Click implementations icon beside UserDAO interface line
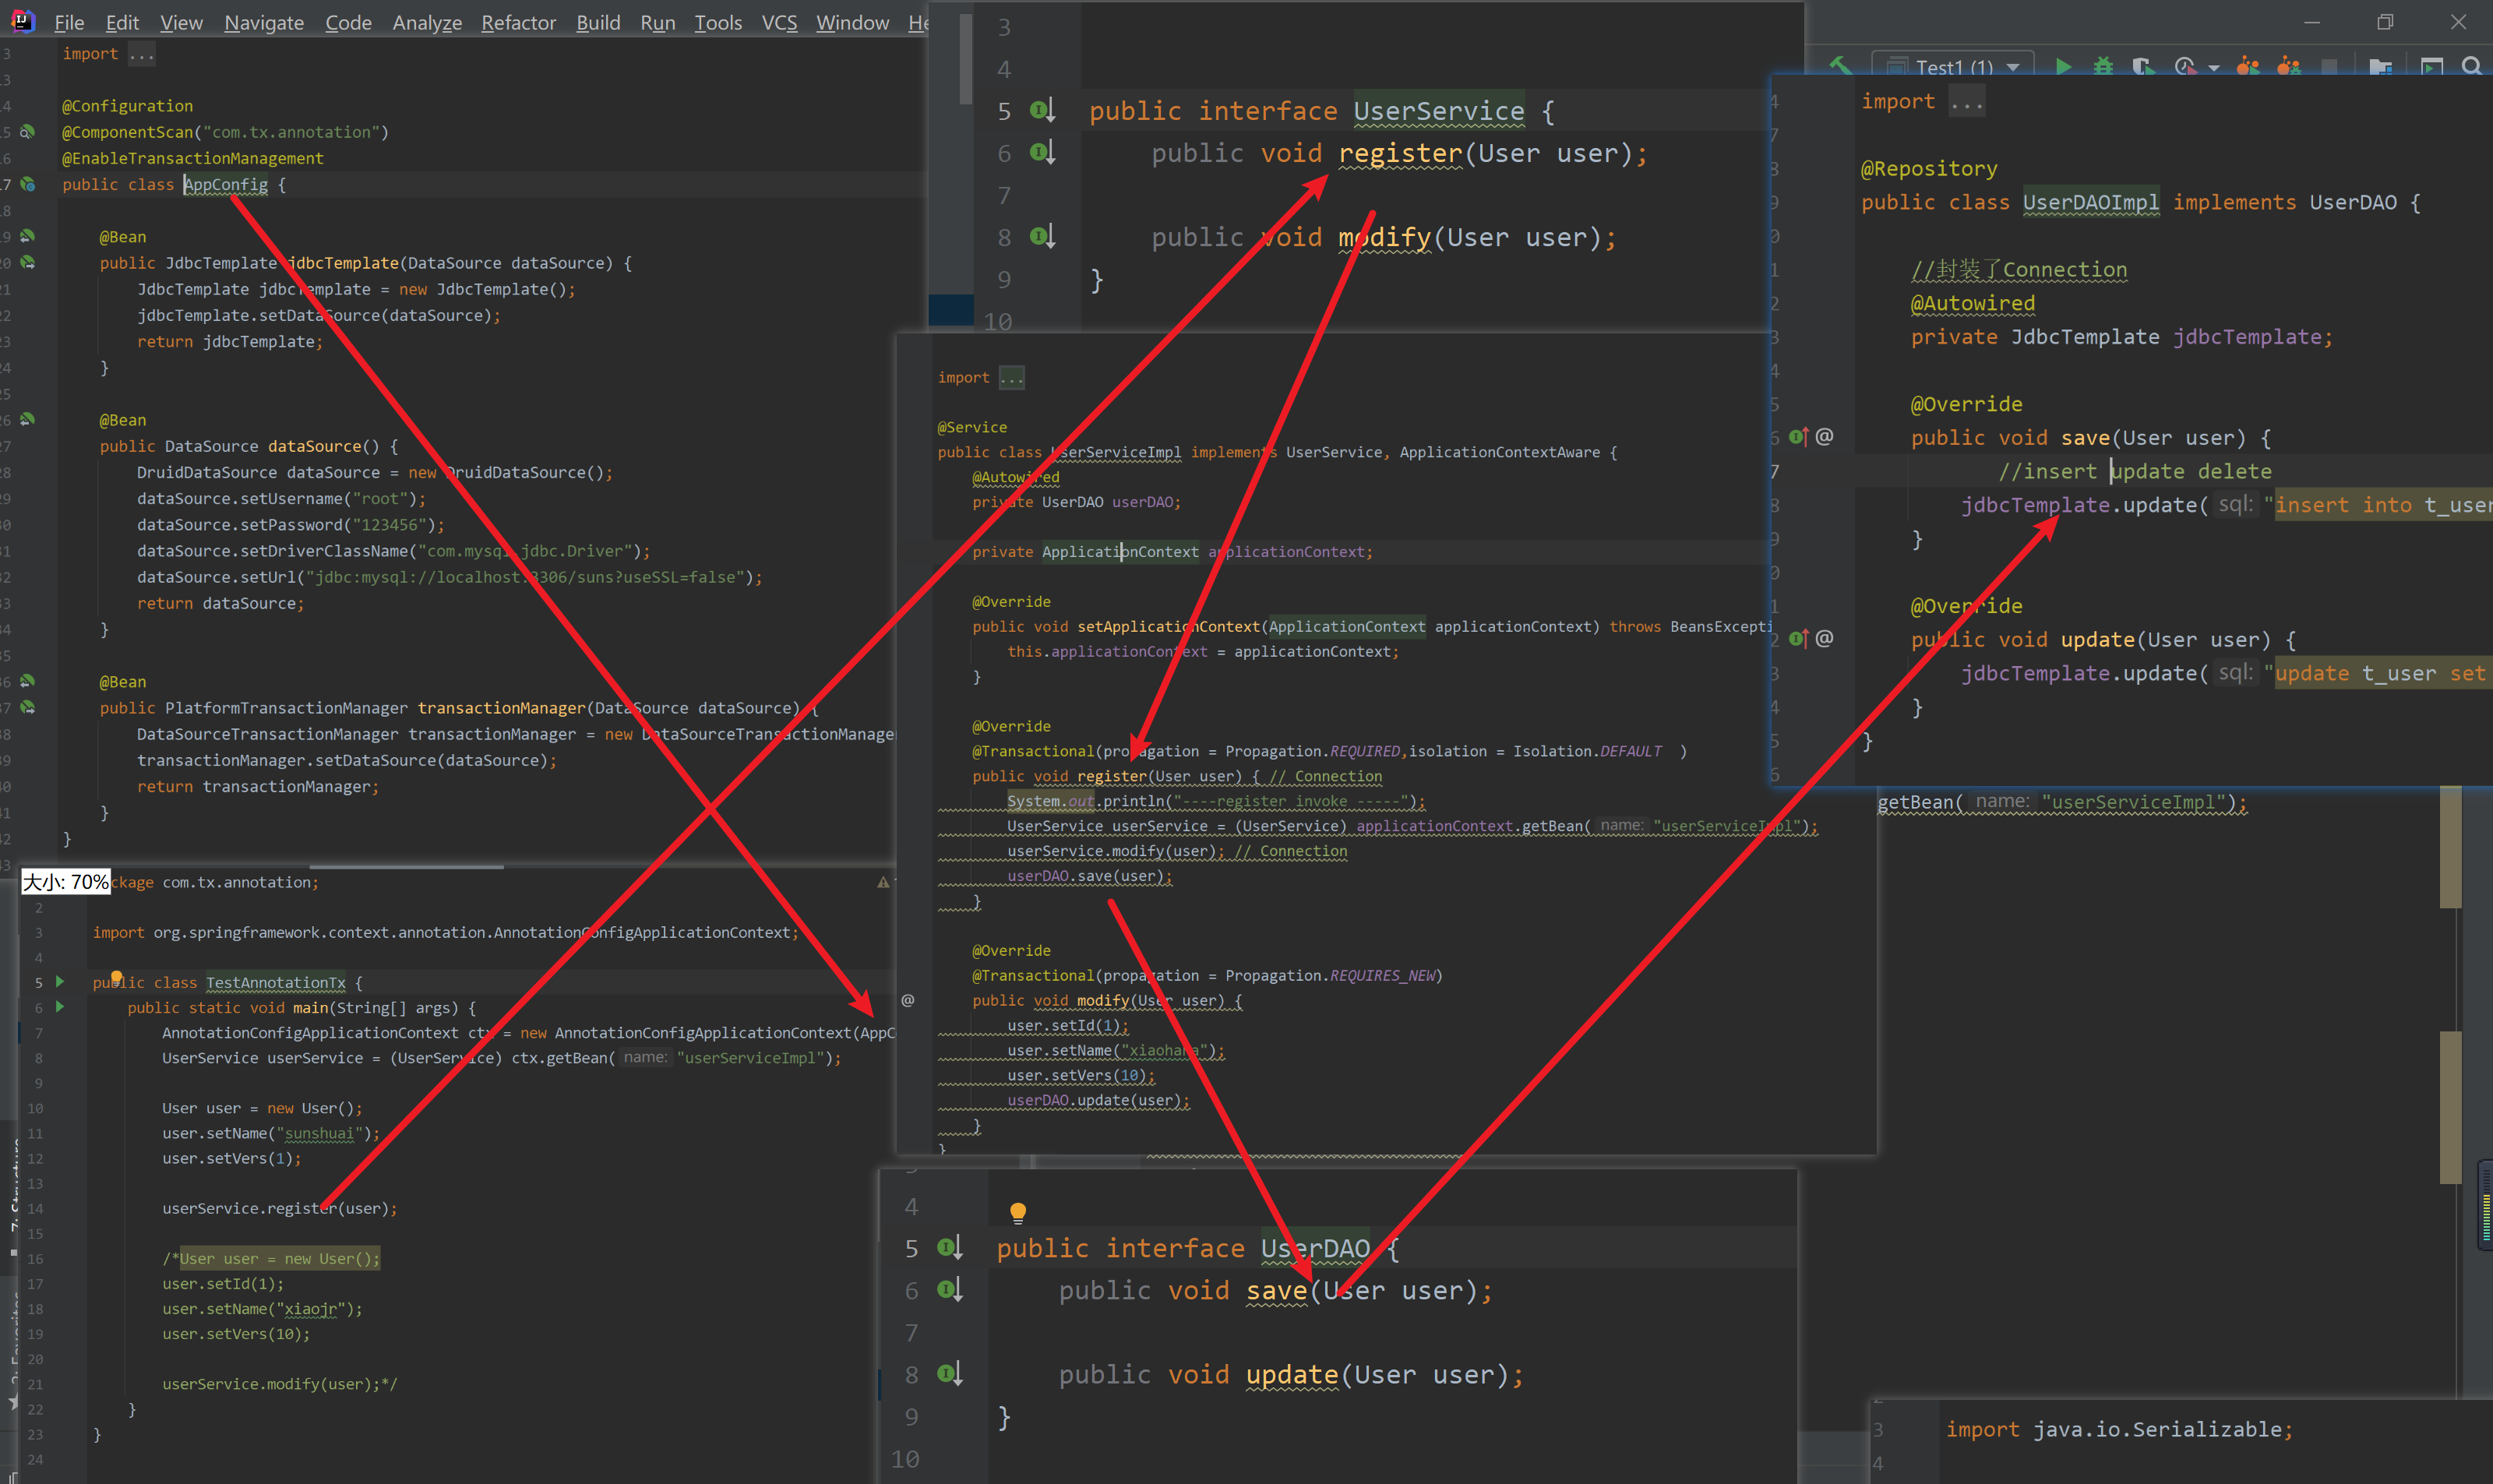This screenshot has height=1484, width=2493. click(x=950, y=1247)
